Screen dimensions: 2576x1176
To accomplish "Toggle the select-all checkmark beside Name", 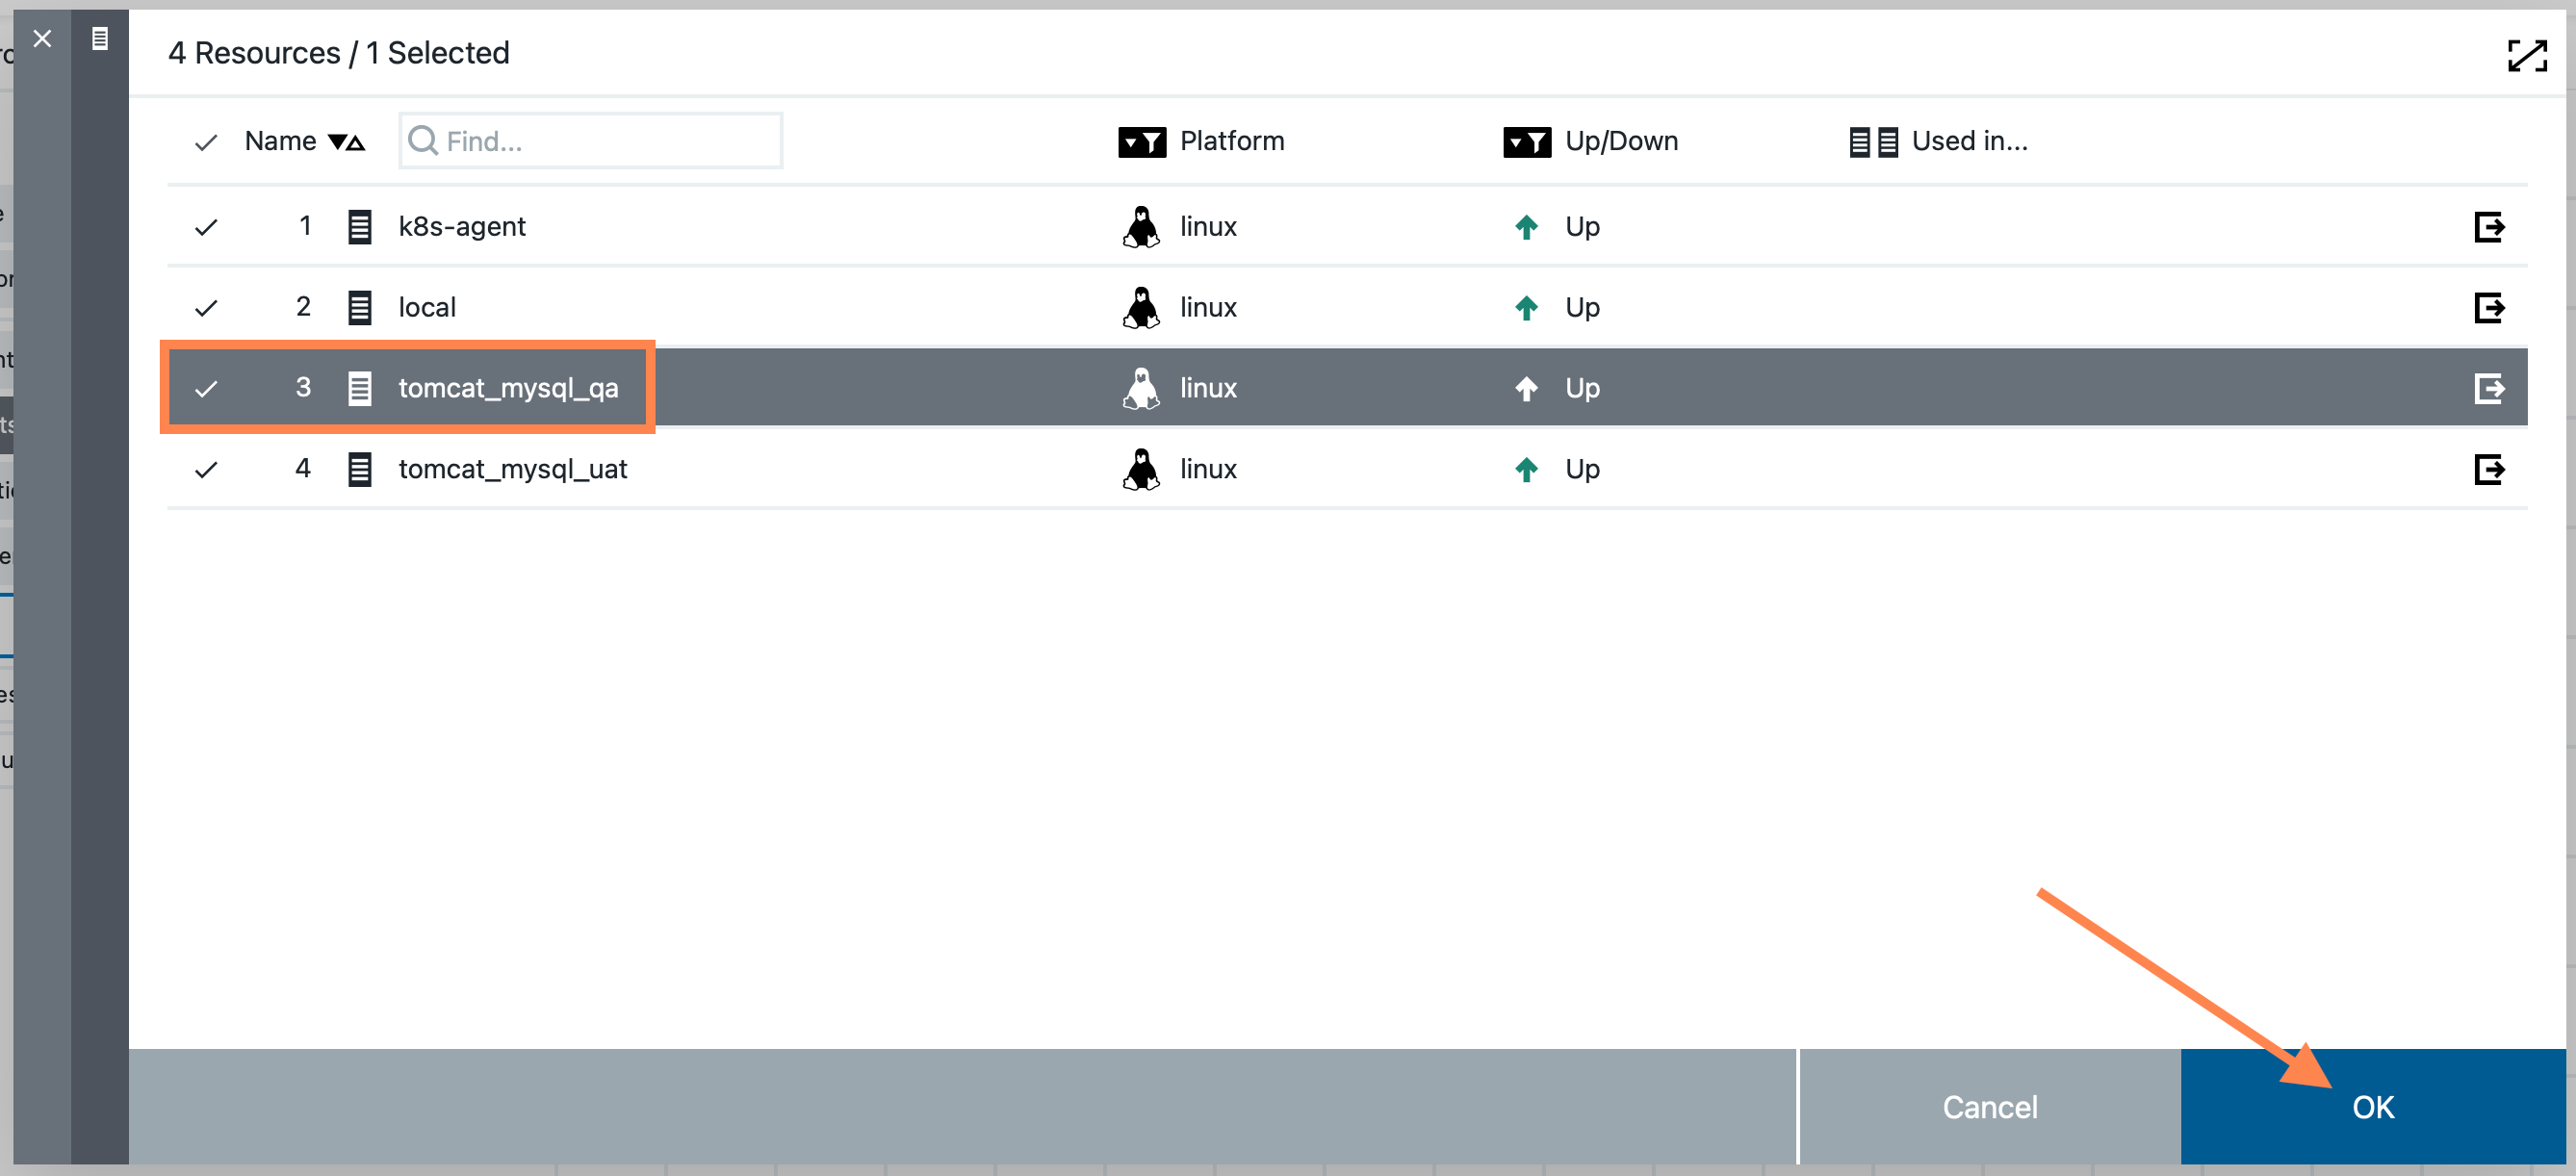I will 206,142.
